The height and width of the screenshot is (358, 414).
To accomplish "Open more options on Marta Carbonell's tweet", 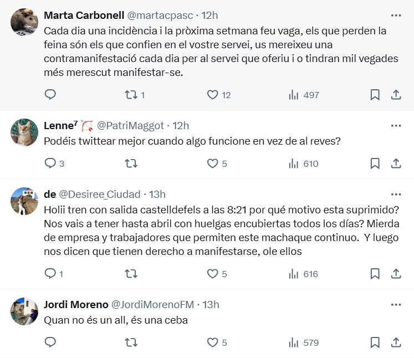I will (396, 16).
